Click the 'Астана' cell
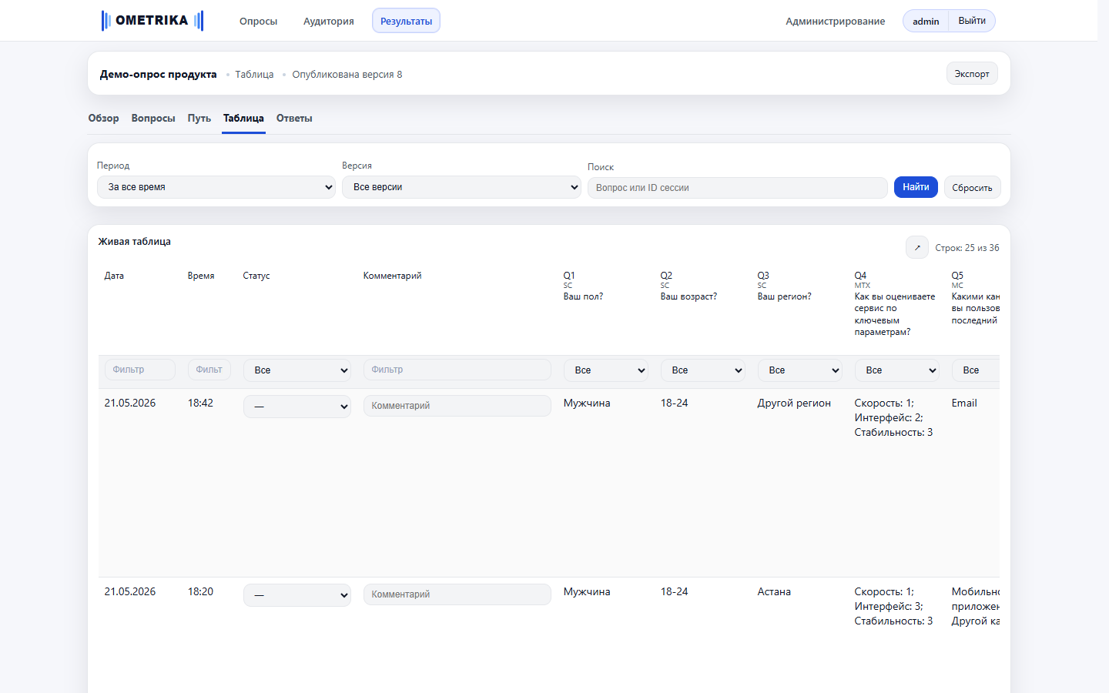The height and width of the screenshot is (693, 1109). click(774, 591)
